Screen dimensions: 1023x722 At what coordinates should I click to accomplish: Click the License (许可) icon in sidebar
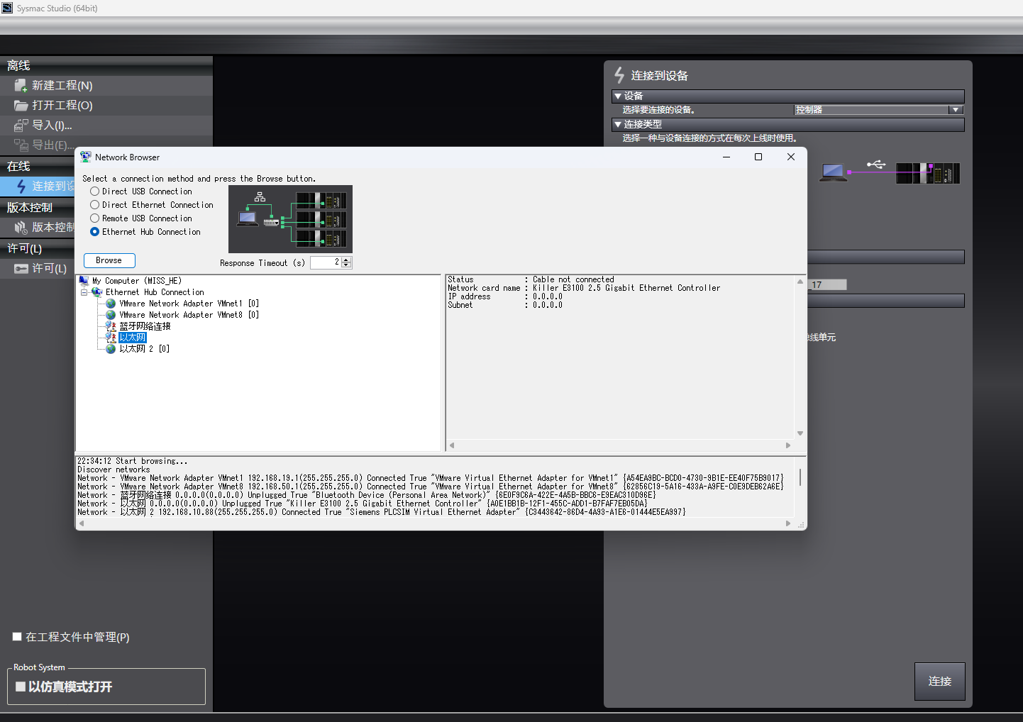click(21, 269)
